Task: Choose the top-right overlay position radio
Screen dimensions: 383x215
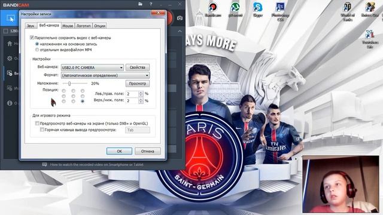Action: (83, 91)
